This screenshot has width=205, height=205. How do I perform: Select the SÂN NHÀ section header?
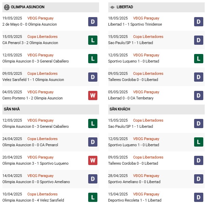click(x=51, y=109)
